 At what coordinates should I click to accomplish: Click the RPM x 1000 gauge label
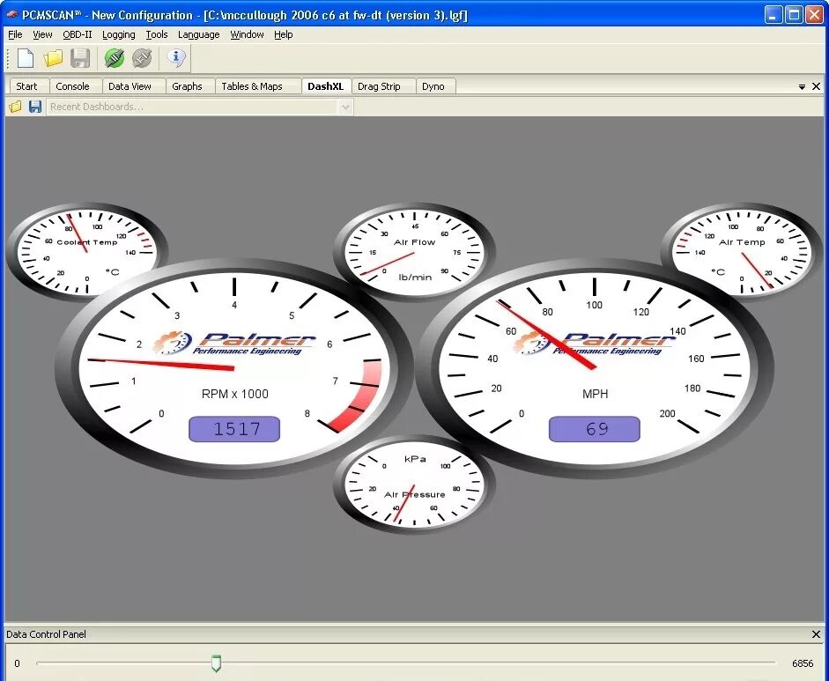tap(234, 394)
